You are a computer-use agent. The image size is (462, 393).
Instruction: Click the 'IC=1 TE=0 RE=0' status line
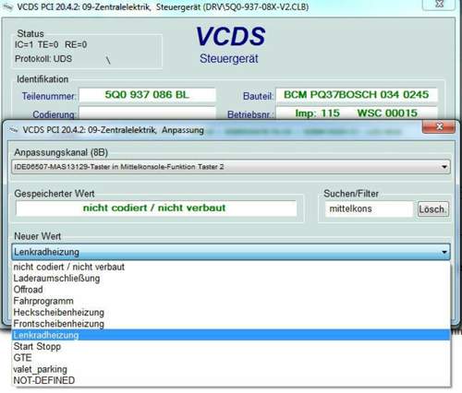51,44
